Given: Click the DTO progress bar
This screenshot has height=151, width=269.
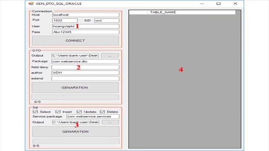Looking at the screenshot, I should tap(75, 97).
